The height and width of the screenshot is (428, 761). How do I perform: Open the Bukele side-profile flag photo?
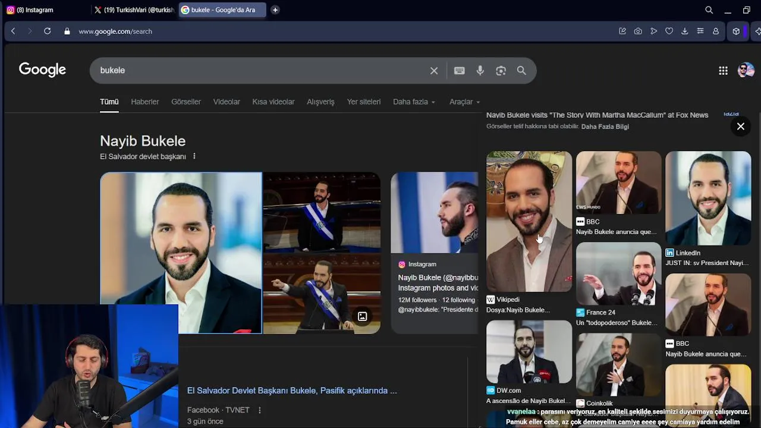[x=434, y=212]
